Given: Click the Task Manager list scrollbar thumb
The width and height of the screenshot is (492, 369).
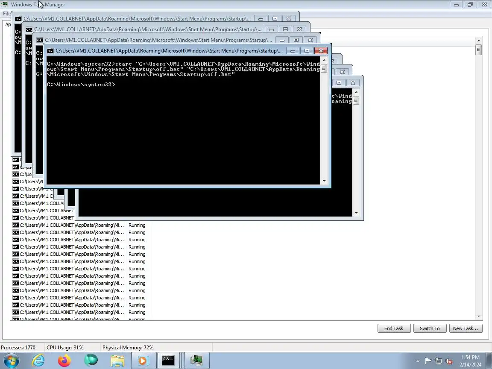Looking at the screenshot, I should tap(478, 50).
